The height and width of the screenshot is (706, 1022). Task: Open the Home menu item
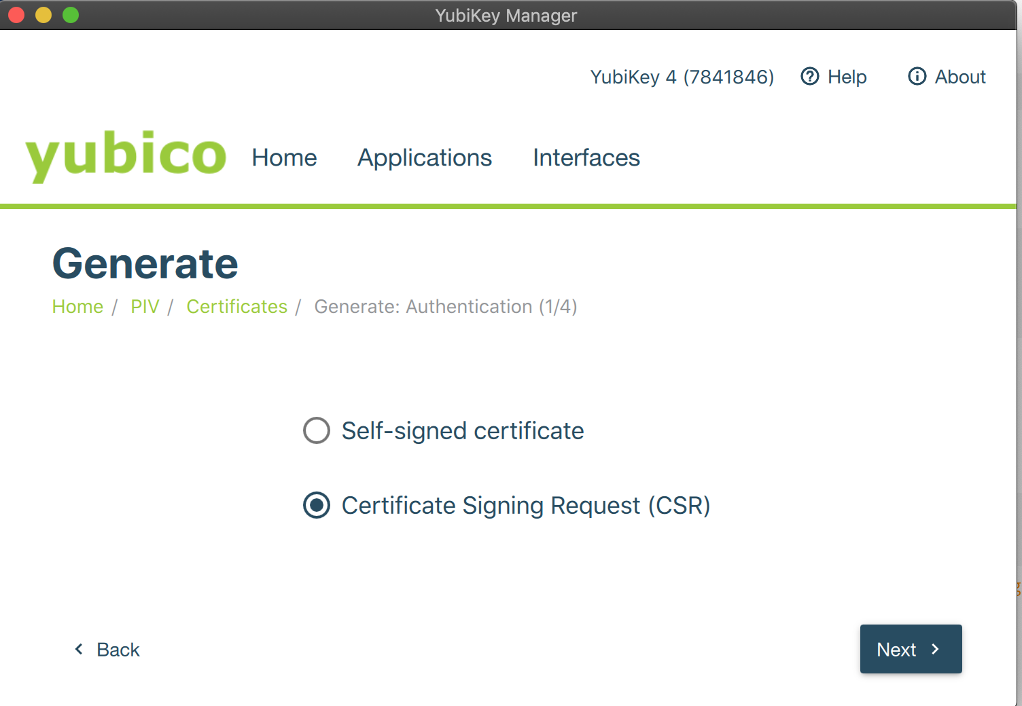point(284,157)
